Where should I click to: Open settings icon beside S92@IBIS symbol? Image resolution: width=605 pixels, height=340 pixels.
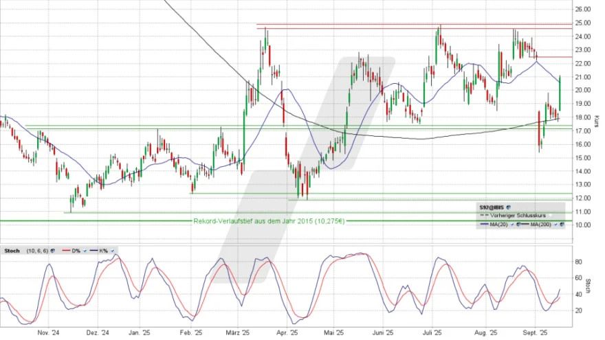508,207
